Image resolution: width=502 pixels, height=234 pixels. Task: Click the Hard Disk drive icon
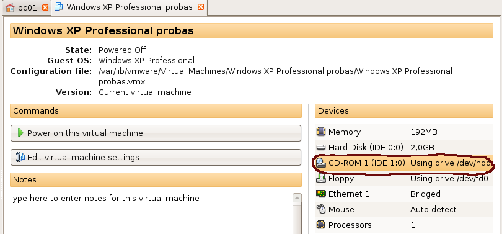pyautogui.click(x=320, y=148)
